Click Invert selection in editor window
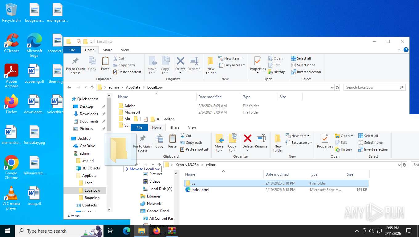The height and width of the screenshot is (237, 419). click(x=373, y=149)
